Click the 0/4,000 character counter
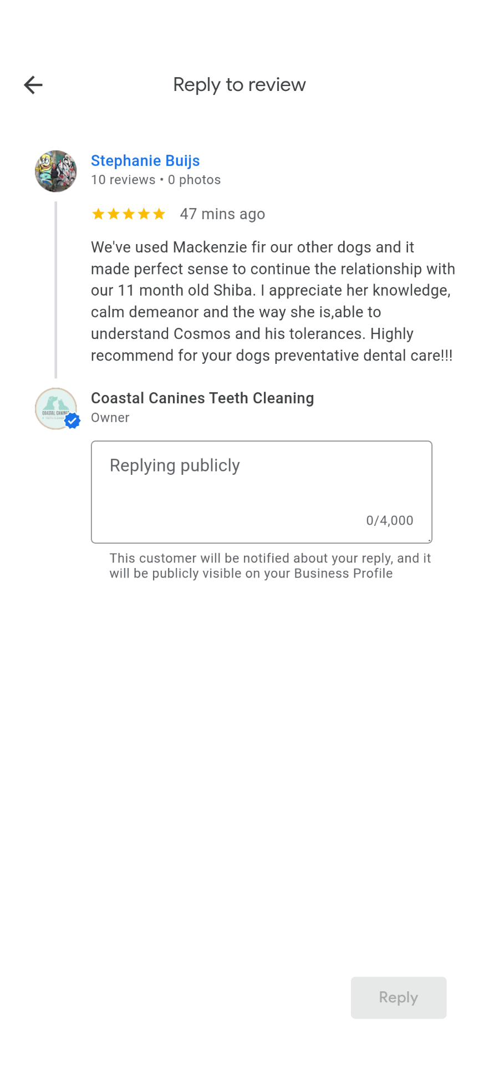Image resolution: width=479 pixels, height=1065 pixels. 390,520
